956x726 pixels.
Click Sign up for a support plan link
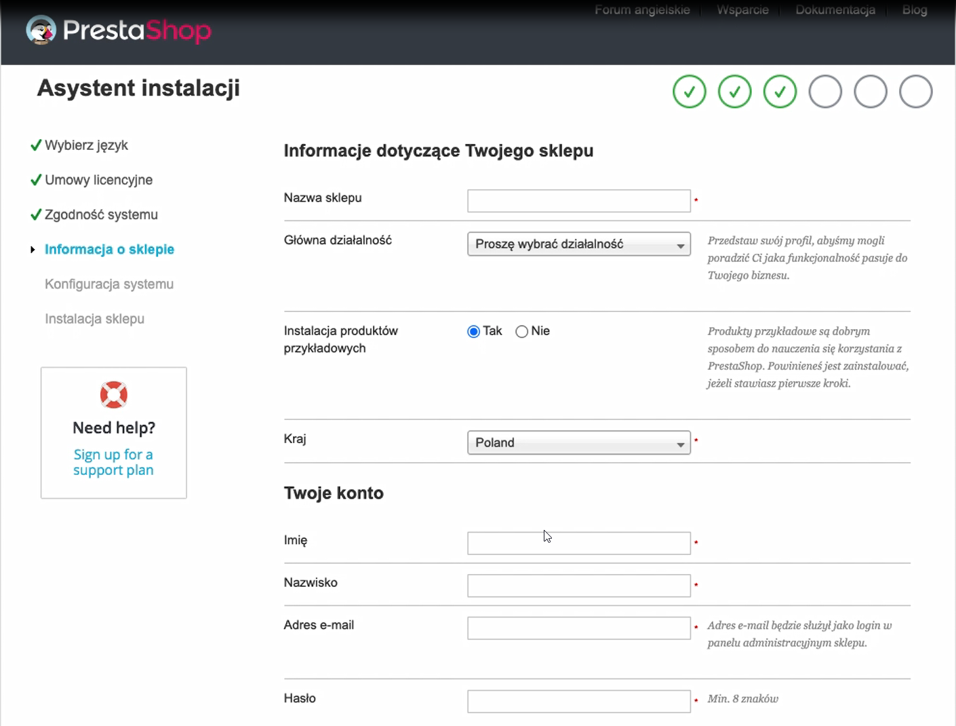113,462
